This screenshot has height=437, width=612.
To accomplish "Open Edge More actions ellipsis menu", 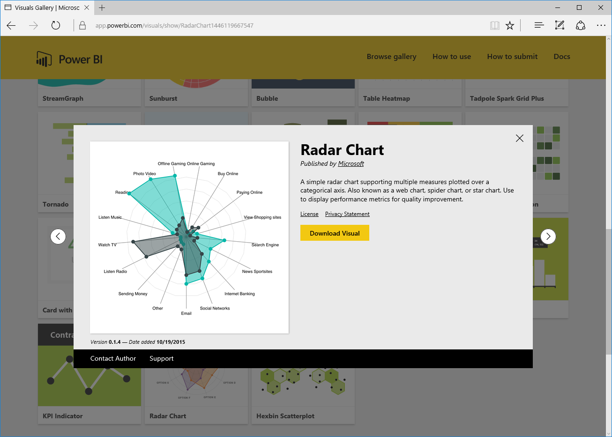I will (x=601, y=25).
